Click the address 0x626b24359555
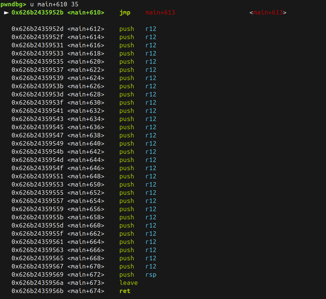326x299 pixels. click(x=38, y=193)
